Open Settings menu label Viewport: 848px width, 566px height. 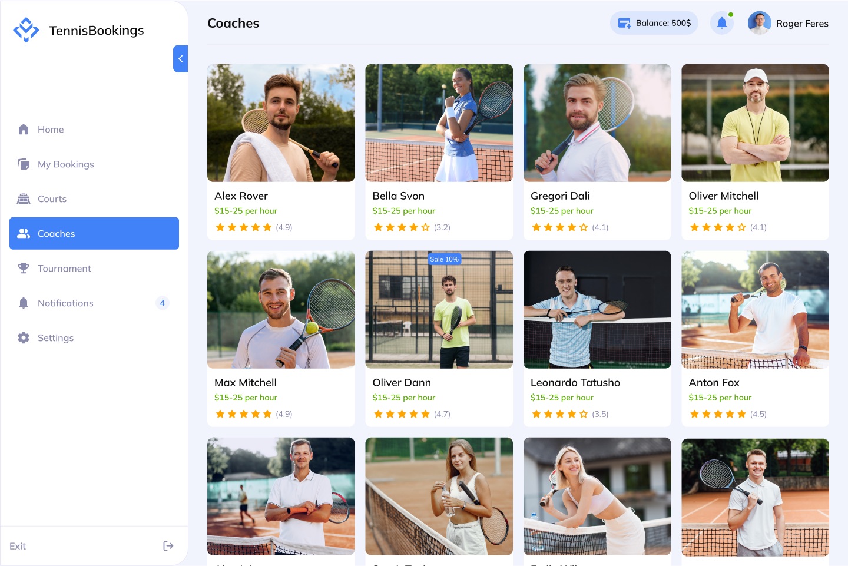(55, 338)
